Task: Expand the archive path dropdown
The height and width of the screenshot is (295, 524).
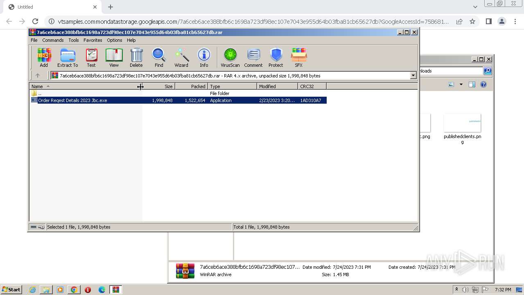Action: tap(413, 75)
